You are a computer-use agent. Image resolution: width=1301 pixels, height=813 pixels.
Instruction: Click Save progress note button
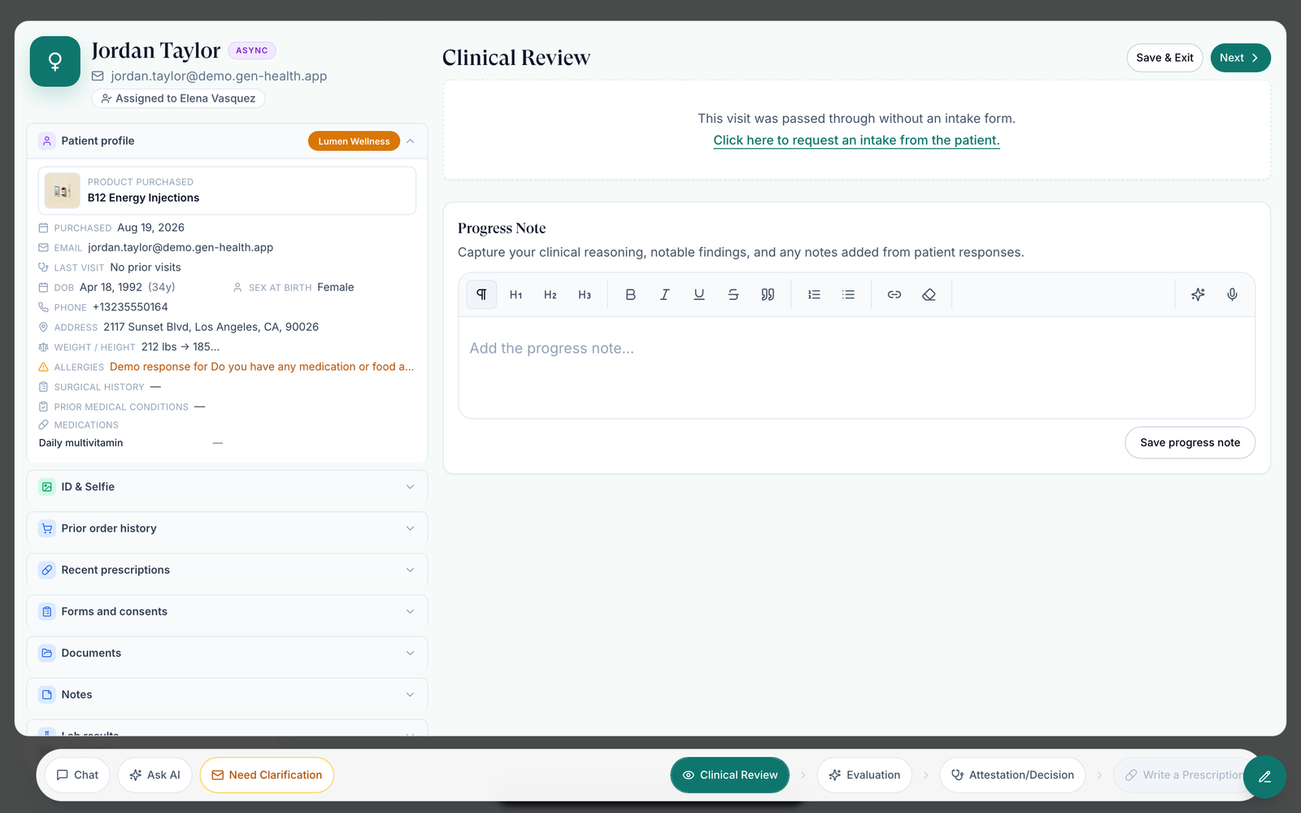pyautogui.click(x=1190, y=442)
